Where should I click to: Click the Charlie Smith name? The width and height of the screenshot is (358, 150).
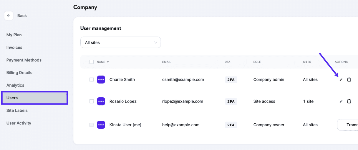(122, 79)
